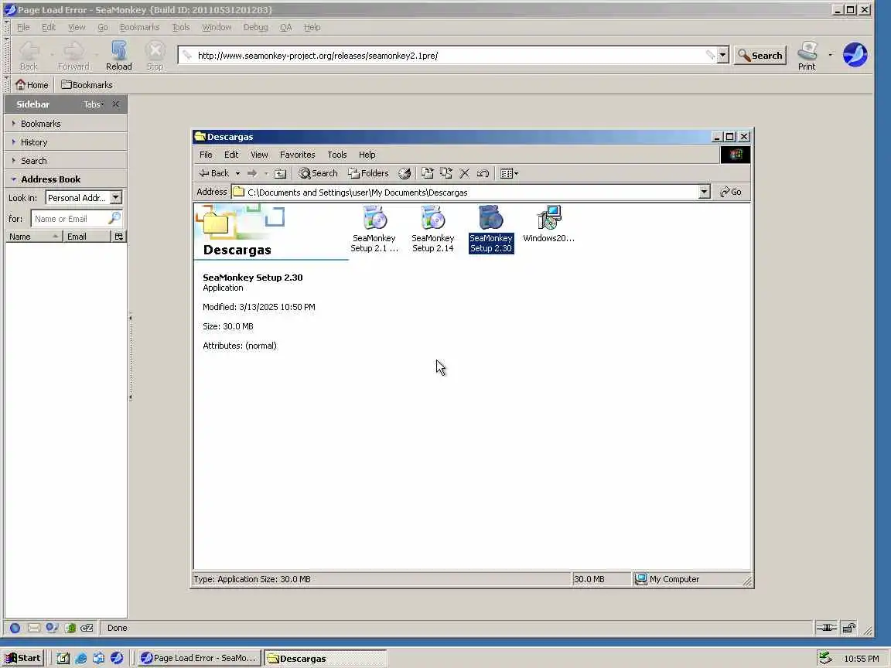Click the Undo icon in Descargas toolbar
Image resolution: width=891 pixels, height=668 pixels.
coord(483,173)
